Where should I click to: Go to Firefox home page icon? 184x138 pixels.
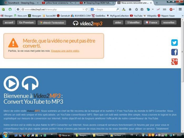130,9
